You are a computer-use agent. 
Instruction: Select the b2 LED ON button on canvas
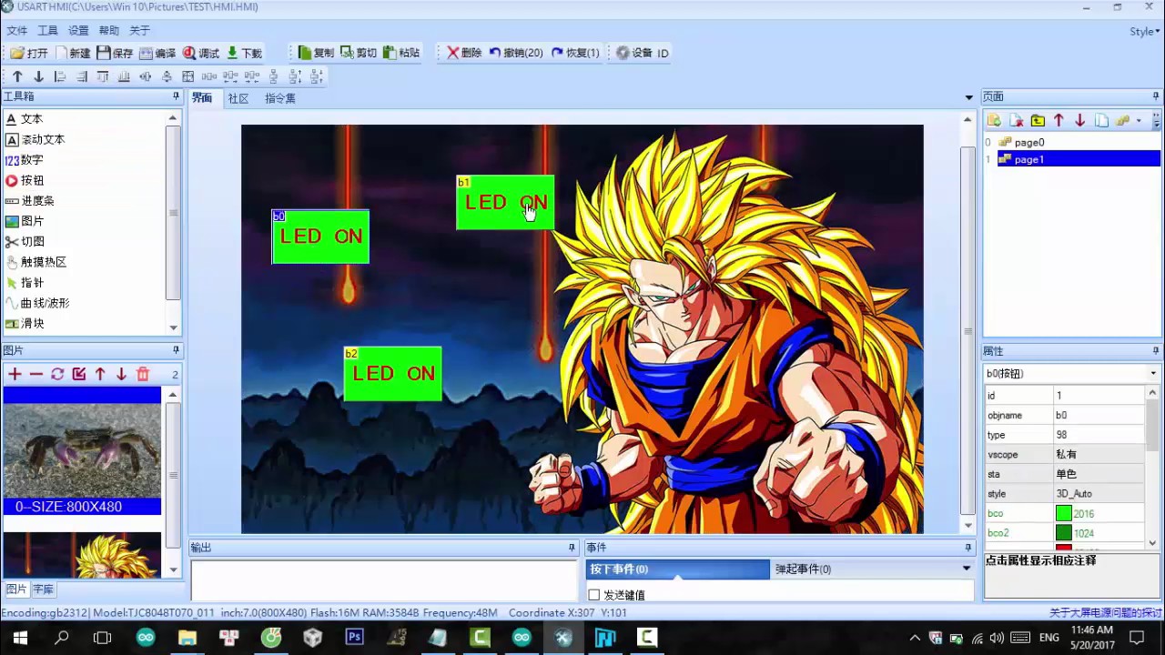coord(392,374)
